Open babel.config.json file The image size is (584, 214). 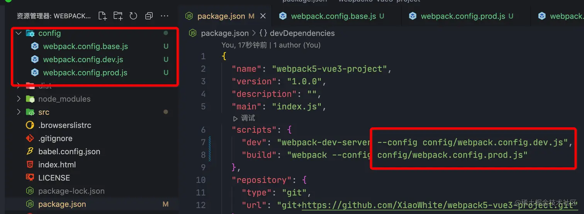[69, 152]
